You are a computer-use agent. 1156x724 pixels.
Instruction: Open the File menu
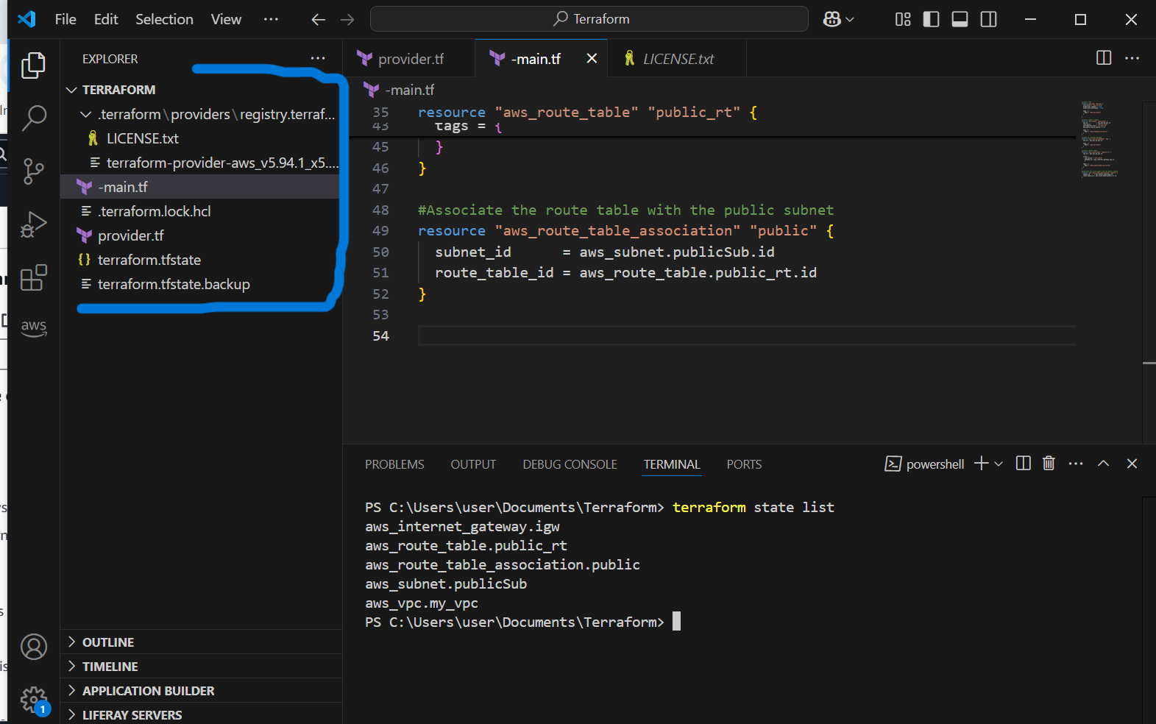point(65,19)
